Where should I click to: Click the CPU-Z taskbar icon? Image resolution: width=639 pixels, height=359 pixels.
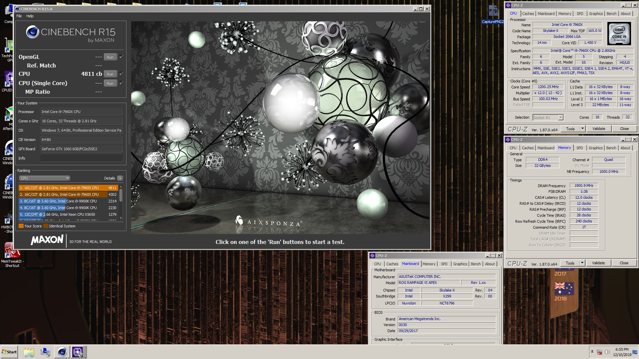click(x=78, y=352)
